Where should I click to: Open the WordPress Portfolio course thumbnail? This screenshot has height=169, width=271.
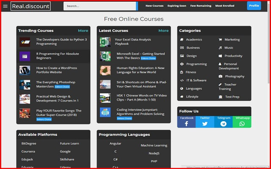point(25,70)
